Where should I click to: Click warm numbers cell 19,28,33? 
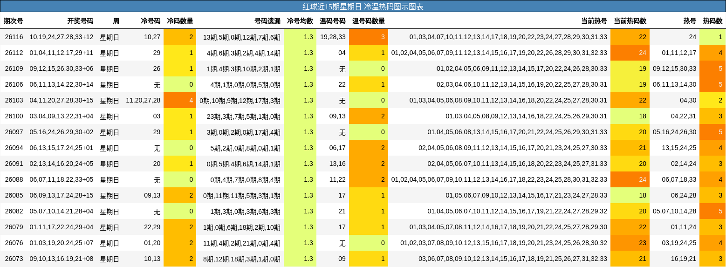click(x=333, y=37)
